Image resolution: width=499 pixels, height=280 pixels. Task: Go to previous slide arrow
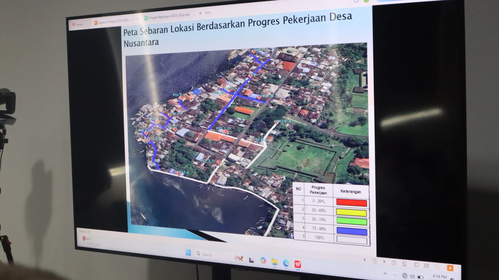(x=365, y=260)
